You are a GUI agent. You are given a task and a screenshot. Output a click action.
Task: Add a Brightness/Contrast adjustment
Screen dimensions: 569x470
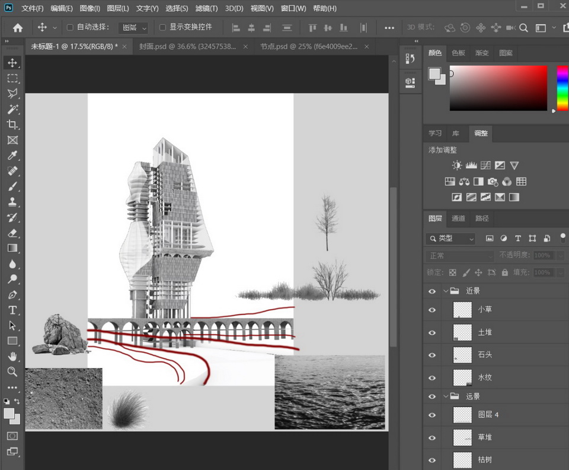click(457, 166)
